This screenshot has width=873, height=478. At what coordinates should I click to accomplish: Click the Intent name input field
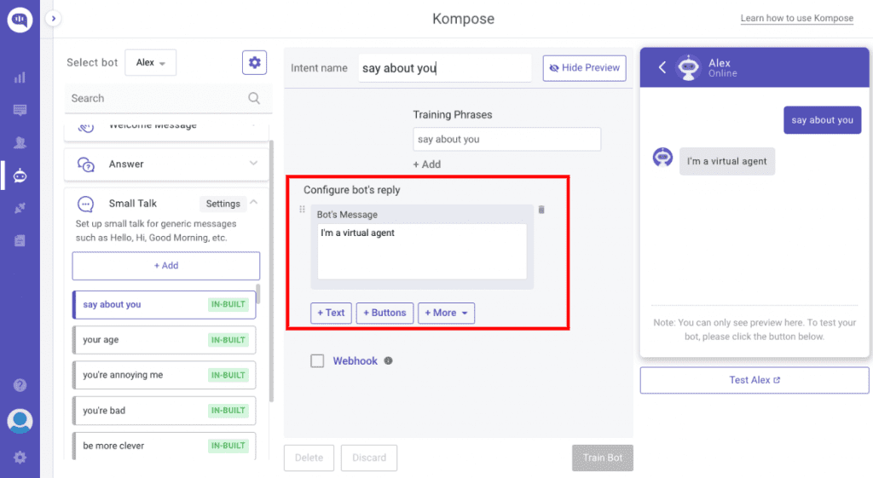click(444, 68)
